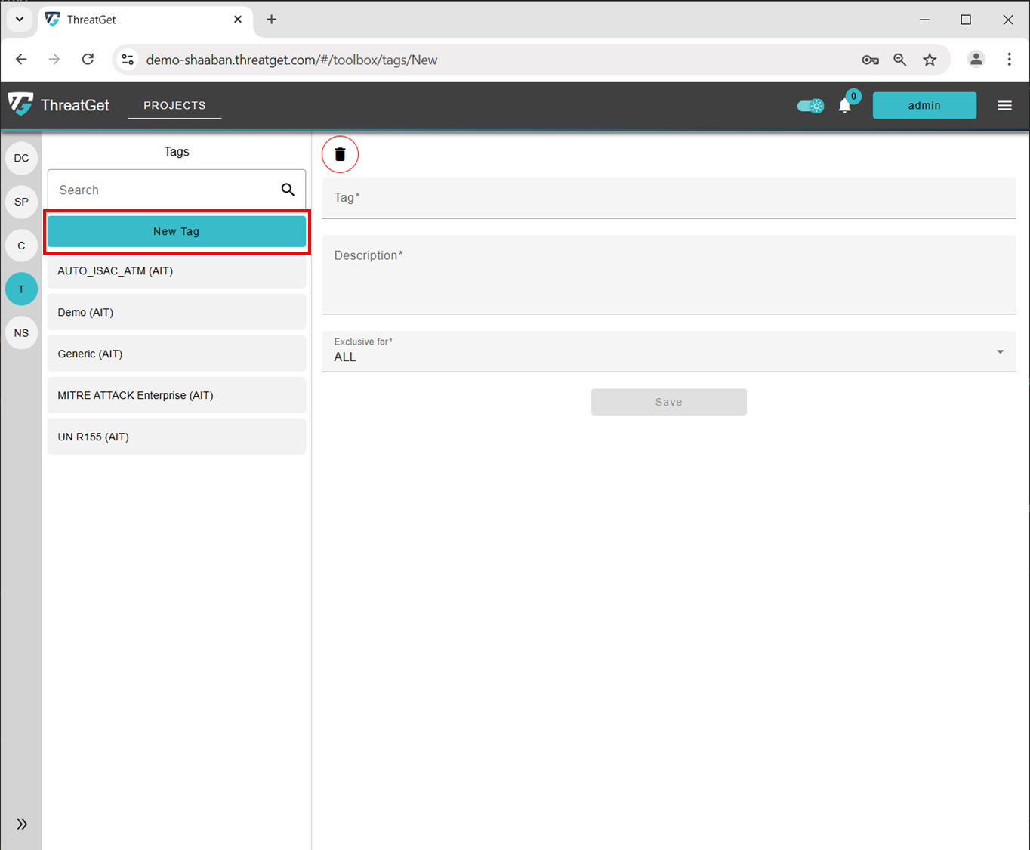Open the SP sidebar section
This screenshot has width=1030, height=850.
pyautogui.click(x=21, y=202)
